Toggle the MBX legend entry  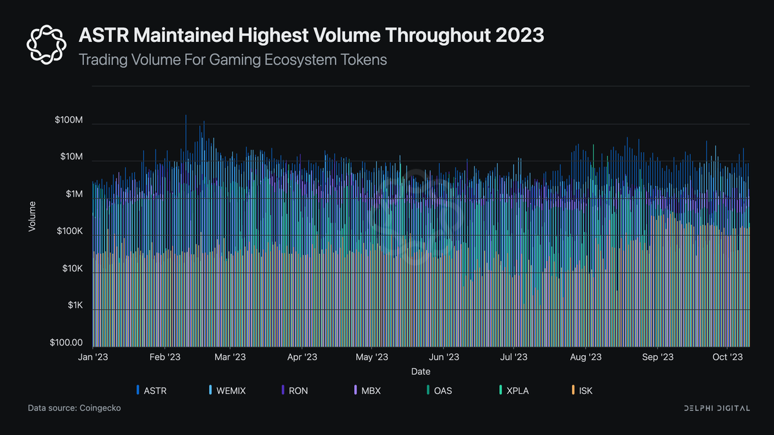(367, 391)
